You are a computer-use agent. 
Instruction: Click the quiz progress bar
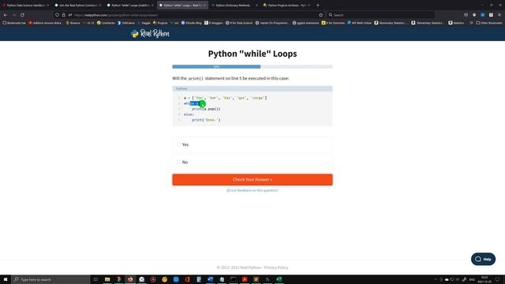coord(252,66)
